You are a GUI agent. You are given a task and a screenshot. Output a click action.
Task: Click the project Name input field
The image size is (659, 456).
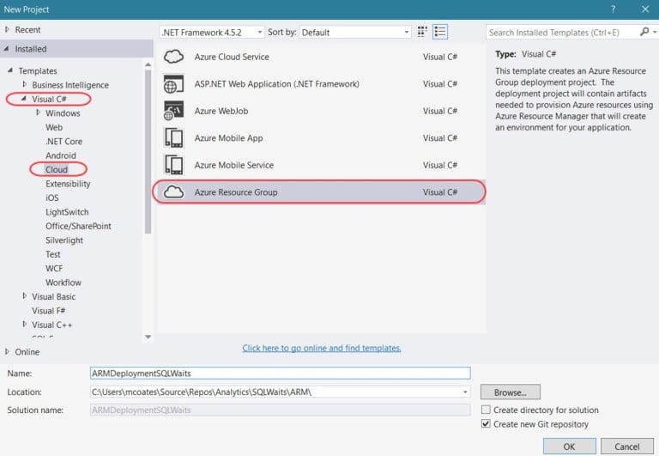(281, 373)
